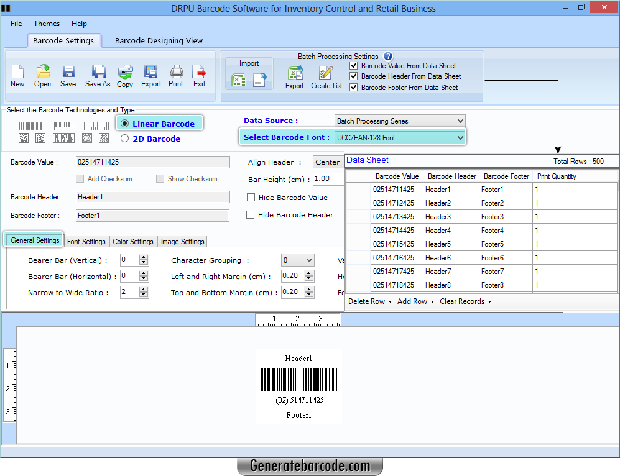
Task: Expand the Add Row menu
Action: point(416,301)
